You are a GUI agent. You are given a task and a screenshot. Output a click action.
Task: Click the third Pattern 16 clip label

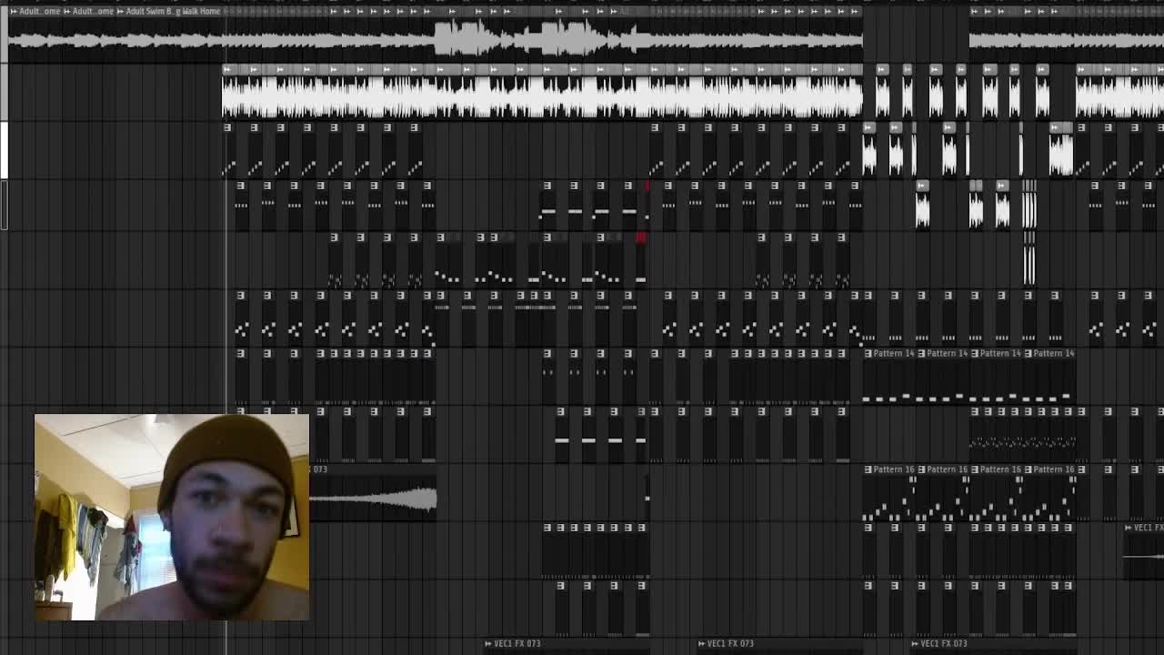coord(1001,469)
